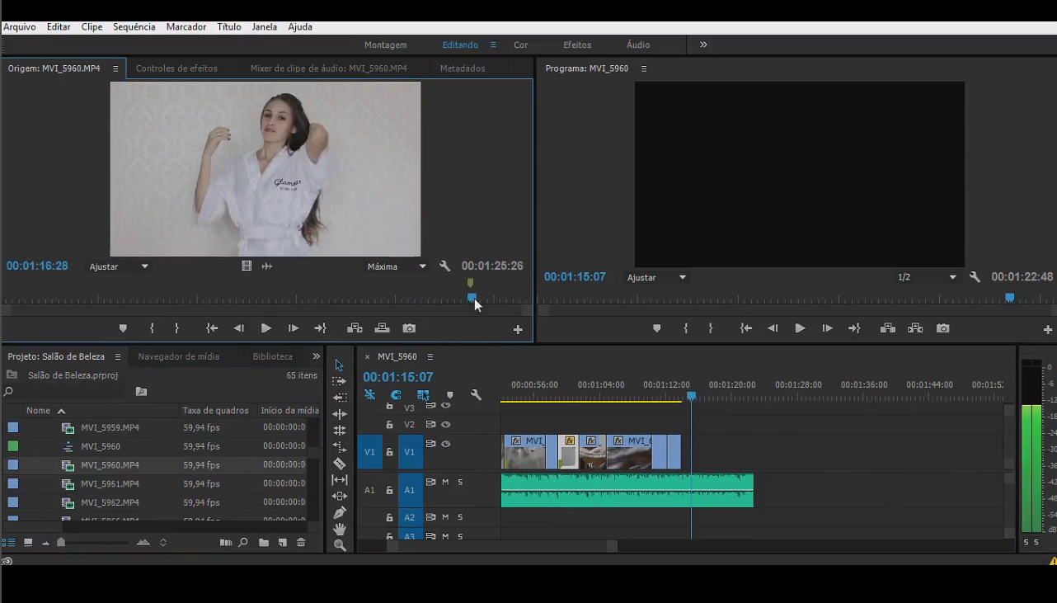Go to In point in Program monitor
This screenshot has width=1057, height=603.
[x=745, y=328]
